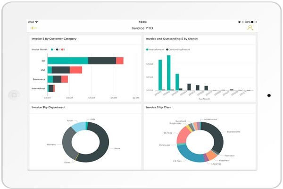Click the EDI category label
Viewport: 283px width, 189px height.
43,61
